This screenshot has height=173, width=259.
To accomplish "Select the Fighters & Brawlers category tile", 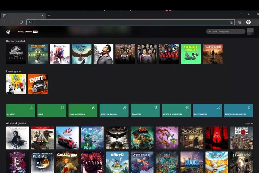I will tap(238, 110).
